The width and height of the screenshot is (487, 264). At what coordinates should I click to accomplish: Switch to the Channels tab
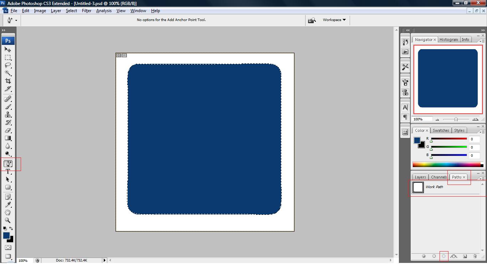point(439,177)
